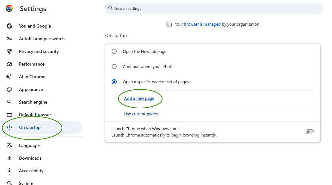Click 'Open a specific page or set of pages' label
This screenshot has width=332, height=185.
[x=156, y=82]
